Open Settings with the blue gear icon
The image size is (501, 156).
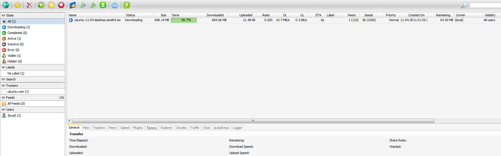[114, 5]
